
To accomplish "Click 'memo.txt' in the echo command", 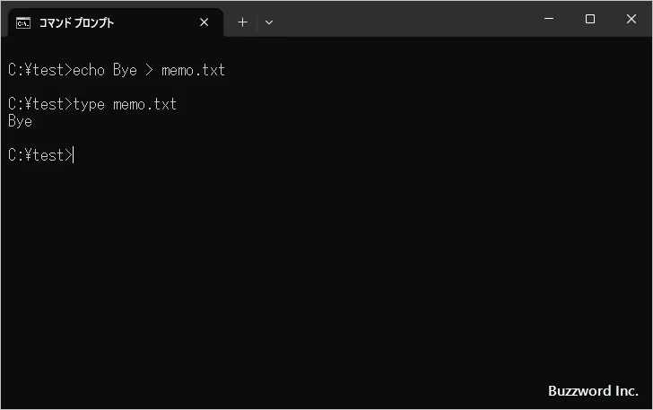I will 193,70.
